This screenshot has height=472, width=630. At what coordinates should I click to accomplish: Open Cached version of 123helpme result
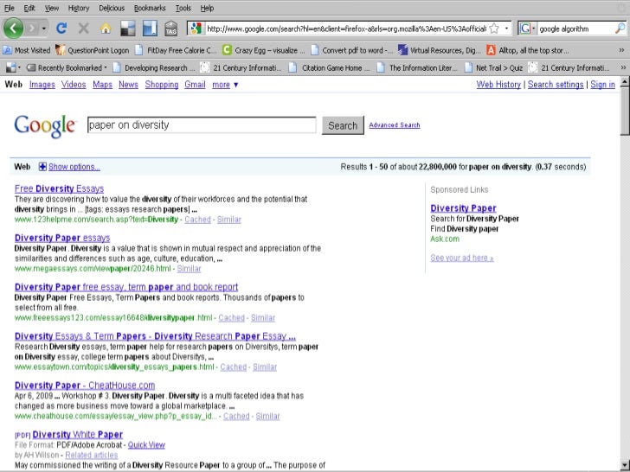click(197, 220)
